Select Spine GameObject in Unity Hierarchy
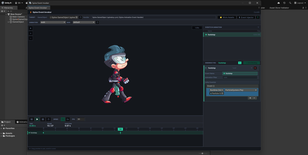The image size is (308, 155). pyautogui.click(x=18, y=19)
